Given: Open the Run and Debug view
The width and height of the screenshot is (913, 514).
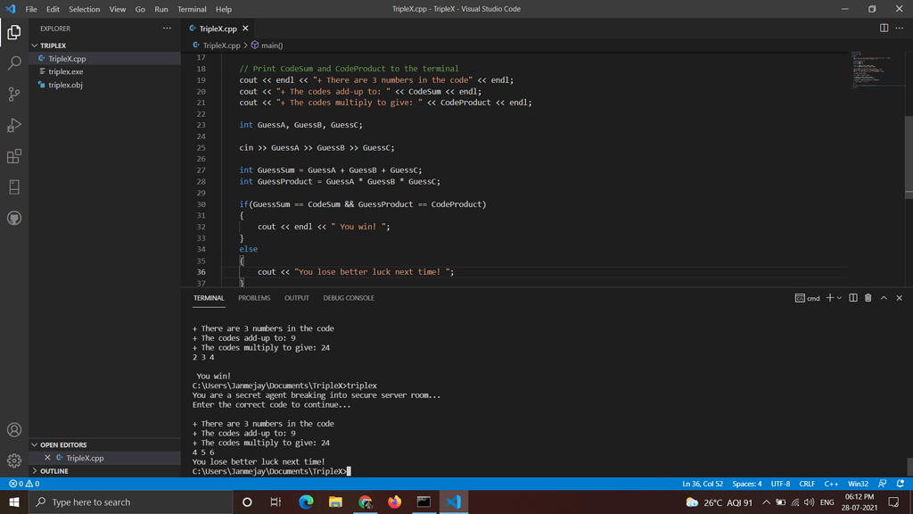Looking at the screenshot, I should (x=13, y=125).
